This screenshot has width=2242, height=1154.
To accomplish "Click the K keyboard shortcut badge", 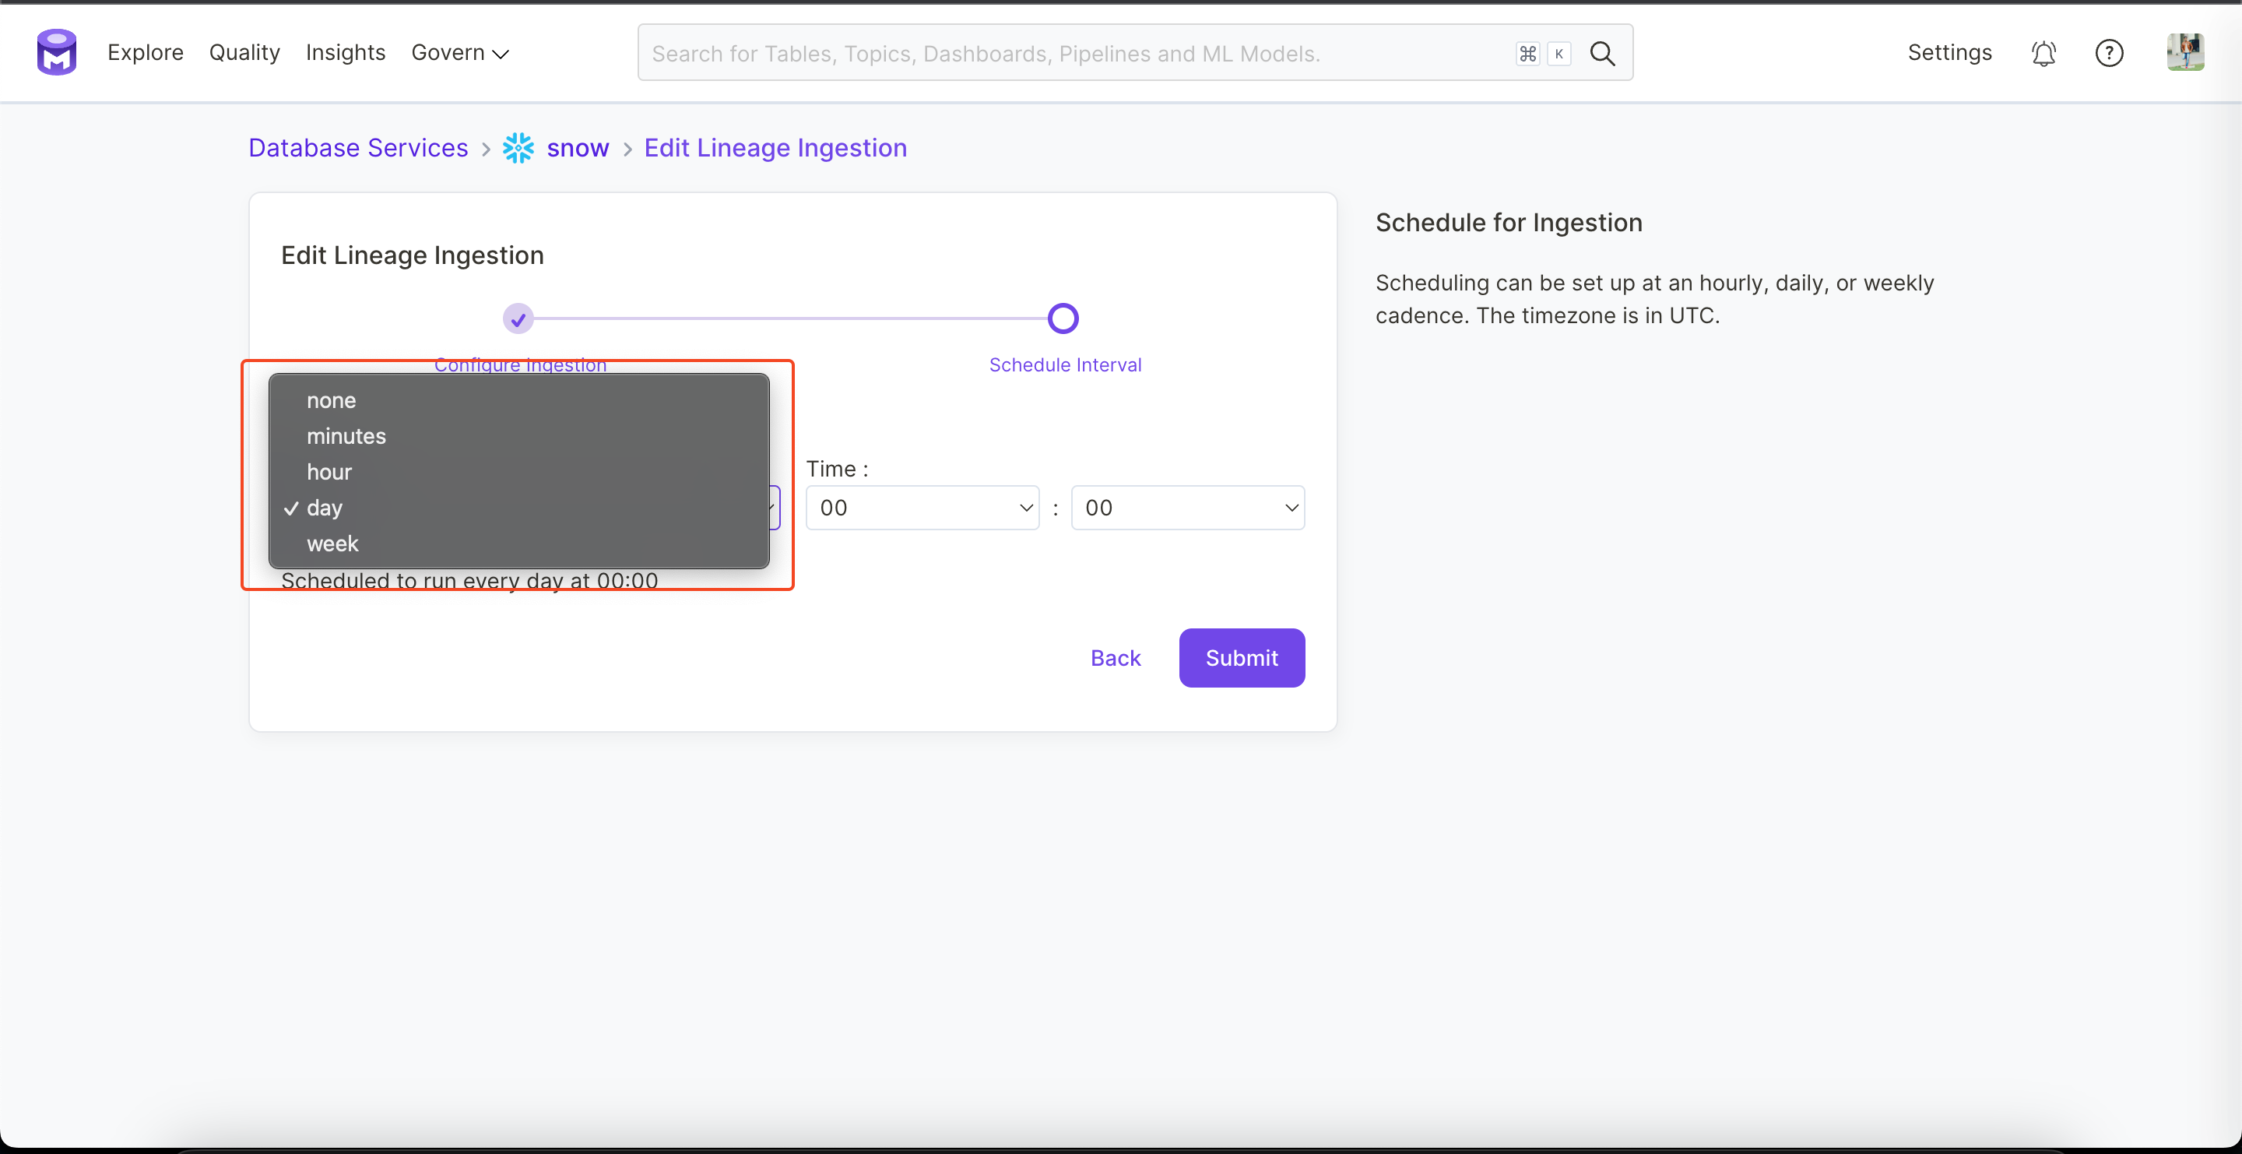I will [x=1559, y=54].
